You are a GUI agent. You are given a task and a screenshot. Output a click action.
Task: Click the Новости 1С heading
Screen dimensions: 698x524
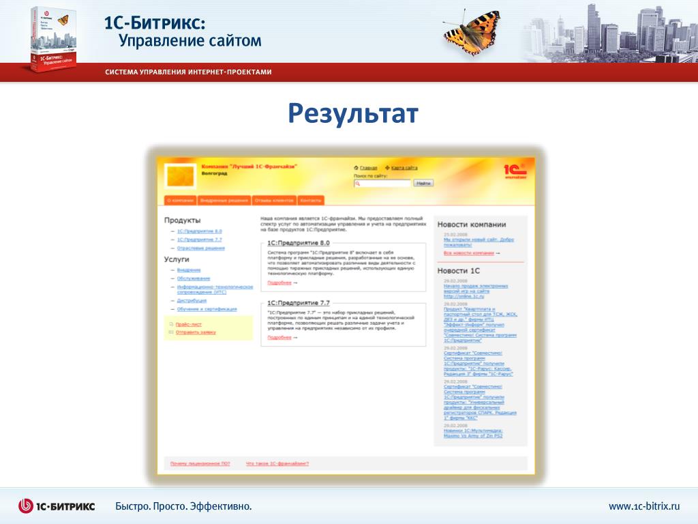coord(459,271)
